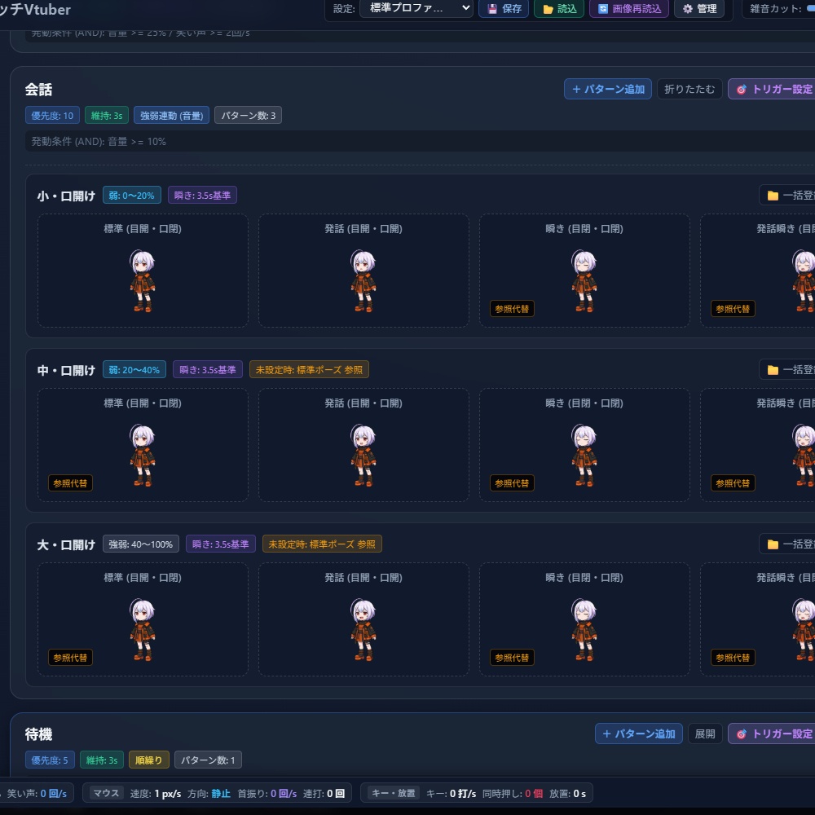The height and width of the screenshot is (815, 815).
Task: Click the マウス label in the status bar
Action: [106, 793]
